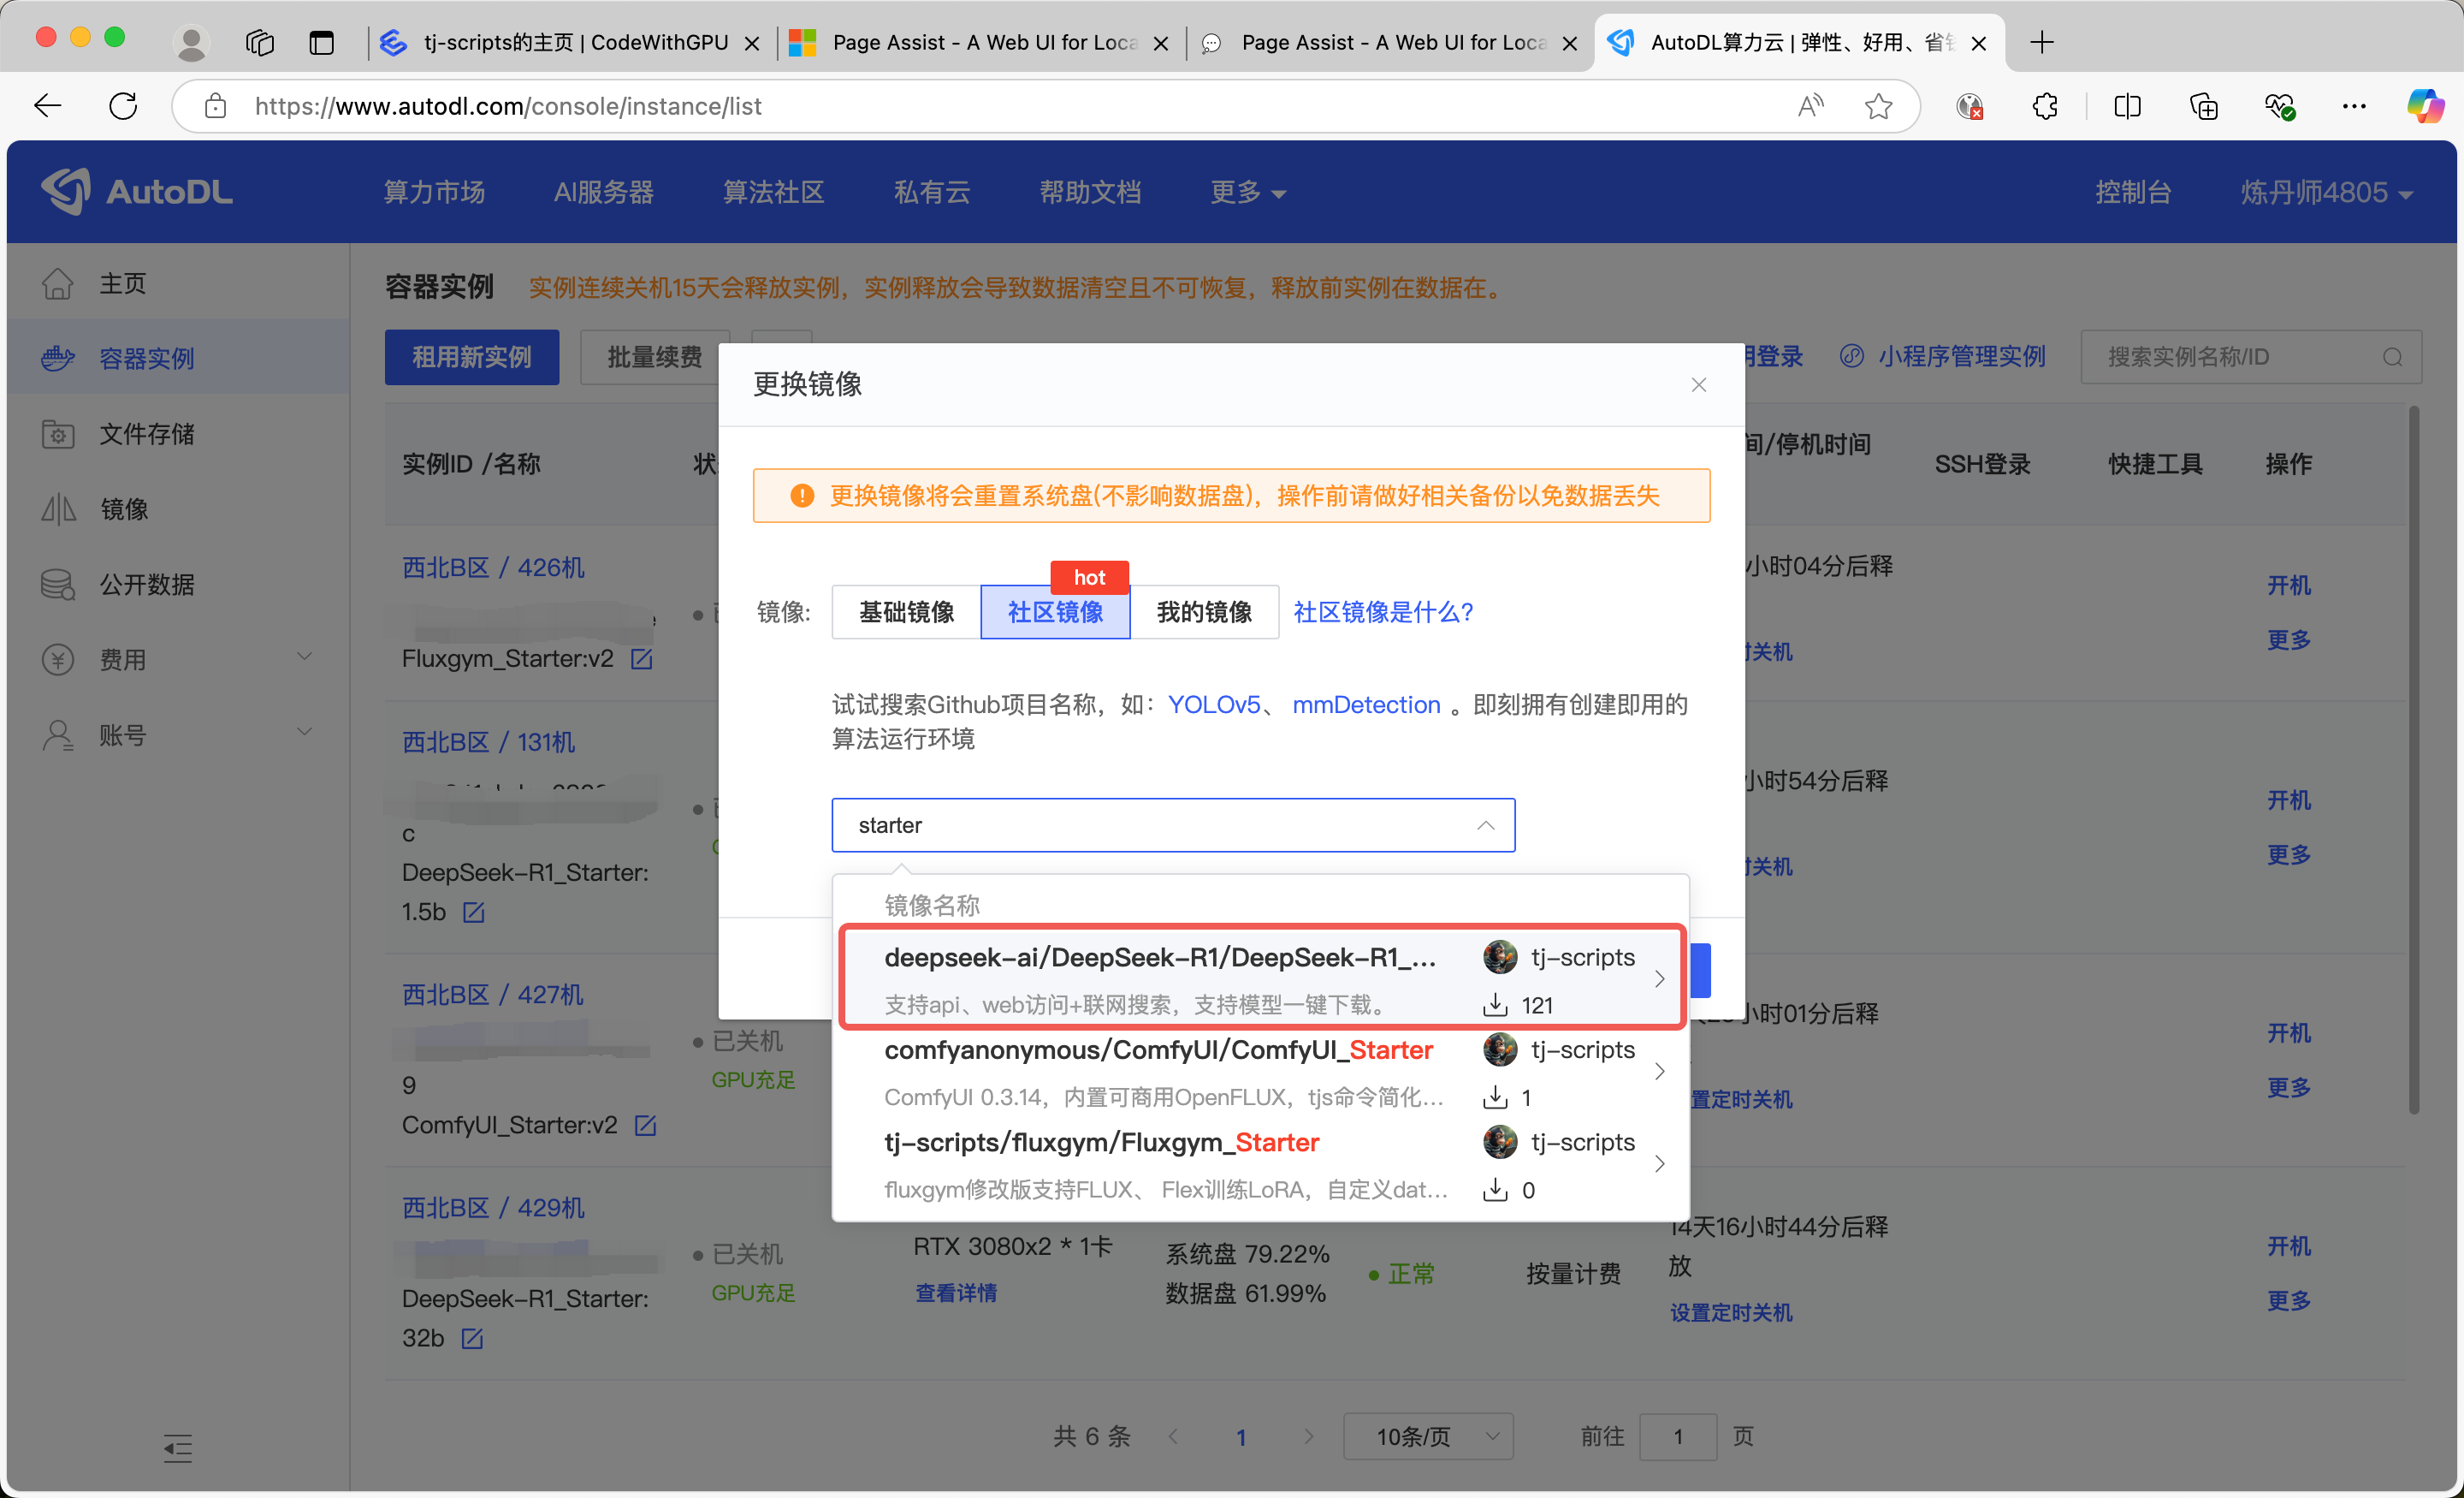This screenshot has width=2464, height=1498.
Task: Click YOLOv5 example link
Action: [x=1213, y=704]
